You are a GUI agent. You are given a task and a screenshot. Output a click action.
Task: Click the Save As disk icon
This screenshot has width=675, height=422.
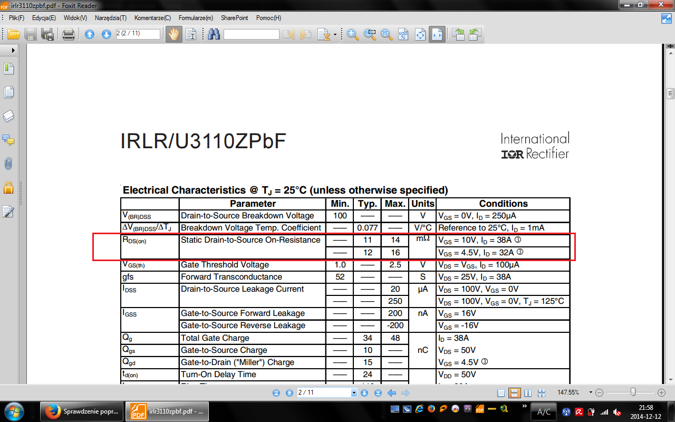pos(47,35)
